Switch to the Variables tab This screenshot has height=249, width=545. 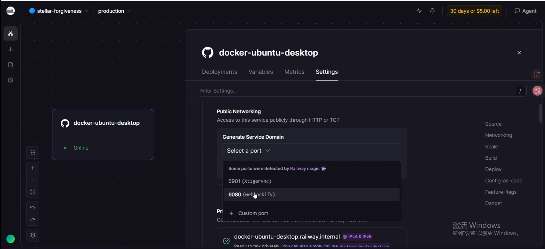coord(261,72)
